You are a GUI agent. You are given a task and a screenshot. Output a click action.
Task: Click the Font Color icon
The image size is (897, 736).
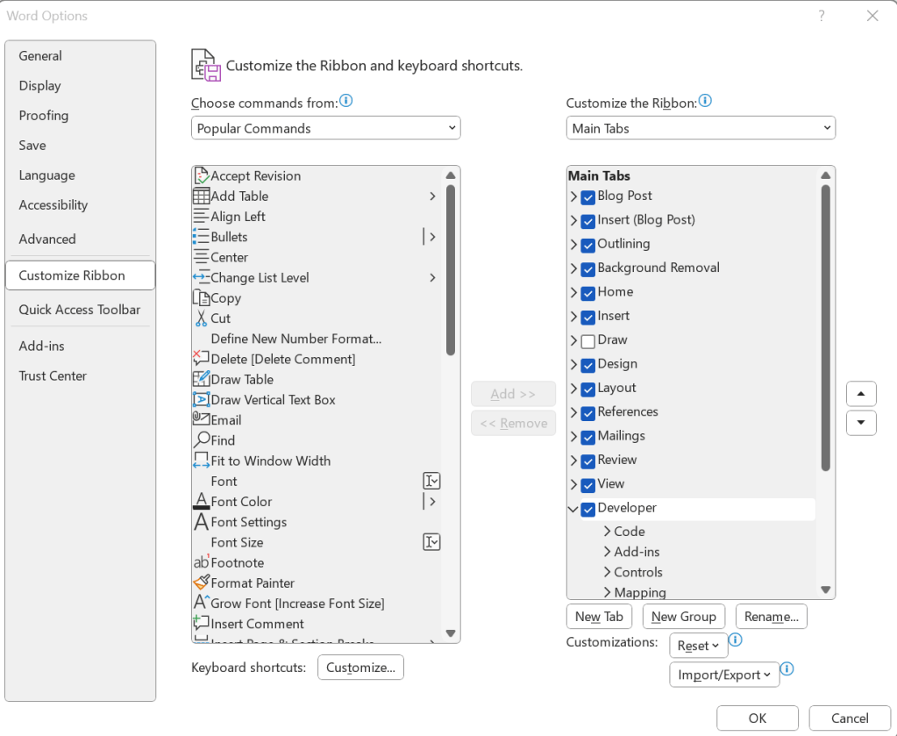click(201, 502)
